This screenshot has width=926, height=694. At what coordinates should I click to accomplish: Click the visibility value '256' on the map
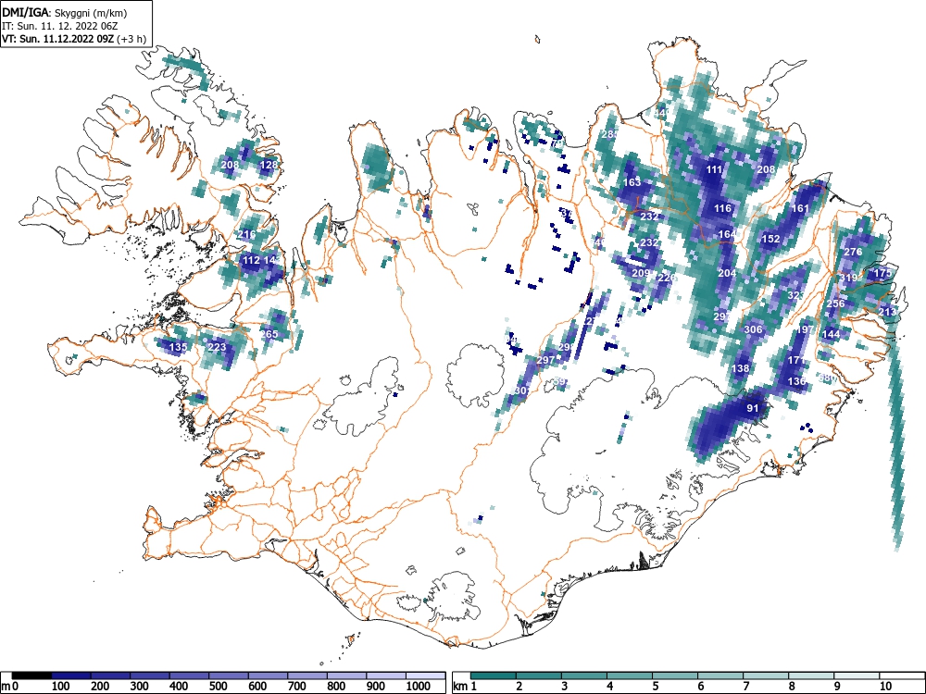click(x=835, y=304)
